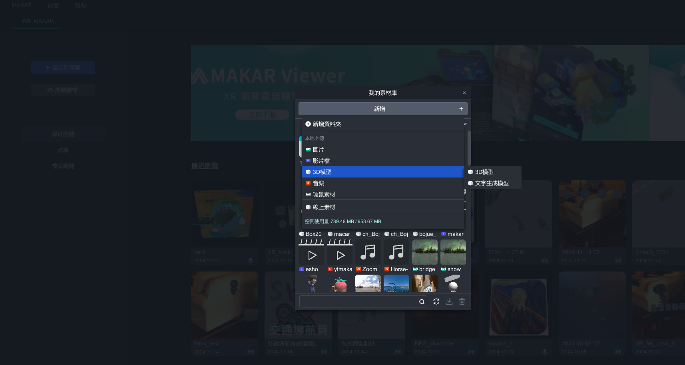685x365 pixels.
Task: Click the asset library search field
Action: [358, 302]
